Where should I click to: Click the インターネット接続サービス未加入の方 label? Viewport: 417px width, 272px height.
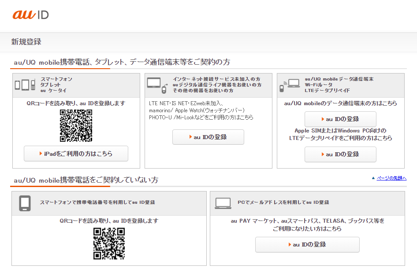point(217,79)
